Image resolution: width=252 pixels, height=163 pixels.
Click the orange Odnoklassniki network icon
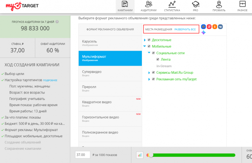pyautogui.click(x=214, y=27)
